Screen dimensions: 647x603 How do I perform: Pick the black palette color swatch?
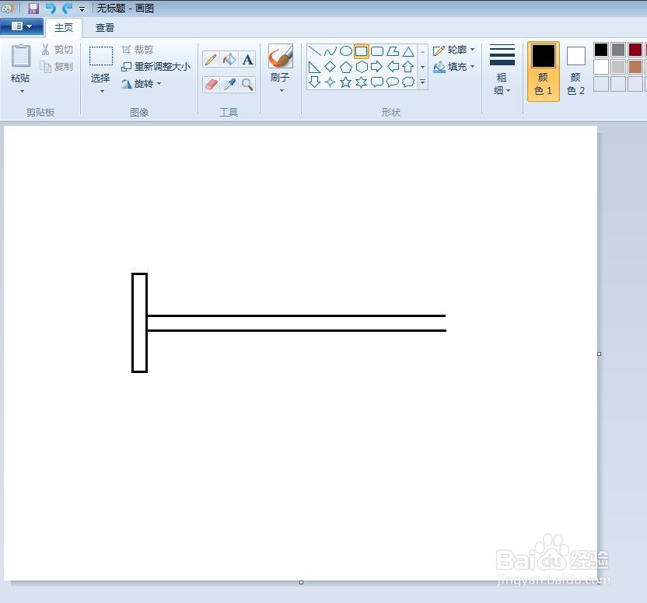click(x=601, y=50)
